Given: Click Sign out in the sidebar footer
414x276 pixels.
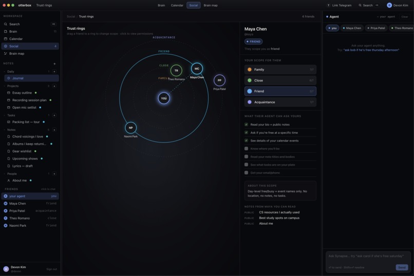Looking at the screenshot, I should (x=51, y=269).
